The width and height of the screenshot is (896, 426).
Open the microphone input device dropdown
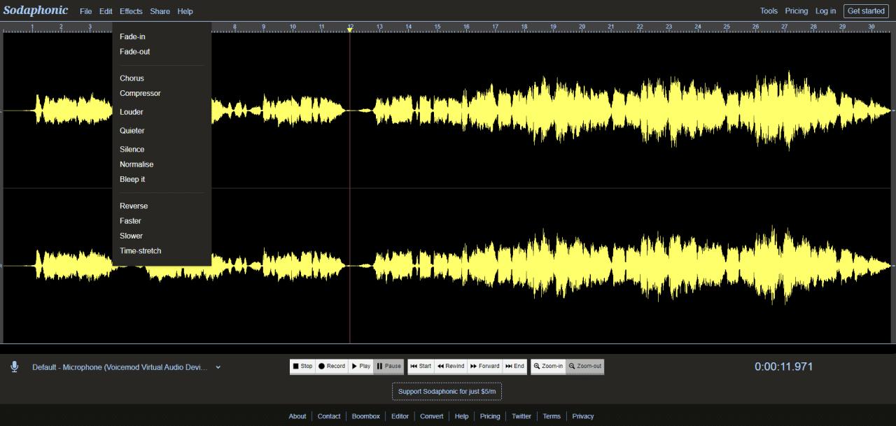(x=126, y=367)
